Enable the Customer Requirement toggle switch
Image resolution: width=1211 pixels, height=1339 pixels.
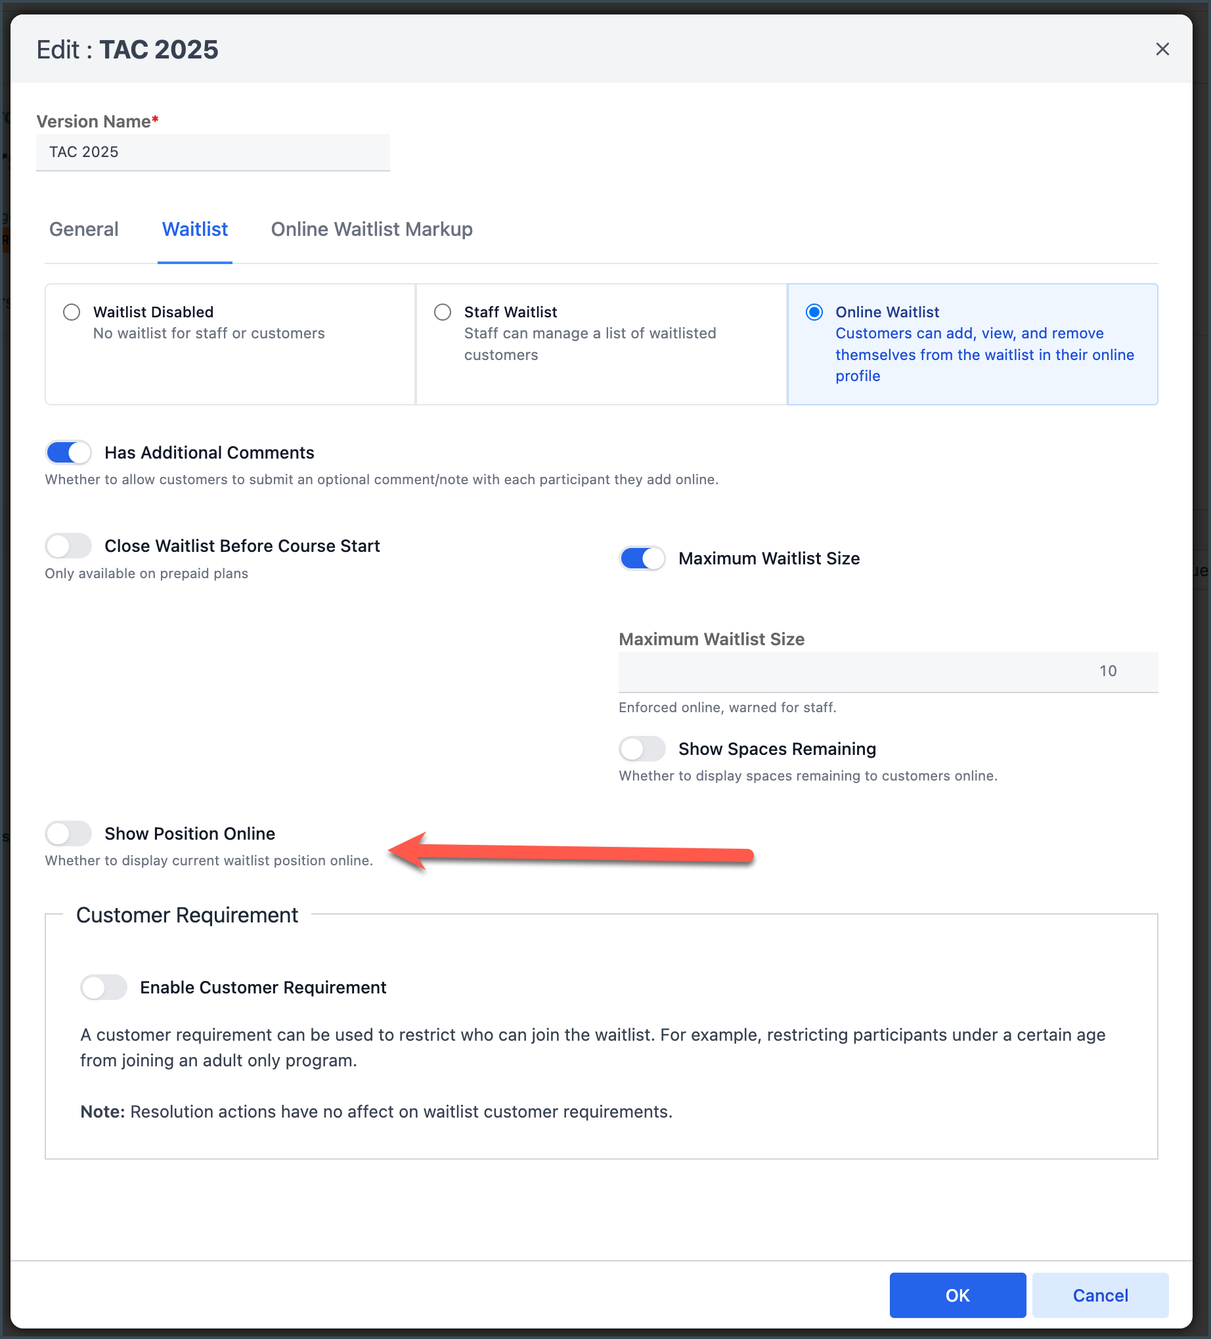click(104, 987)
